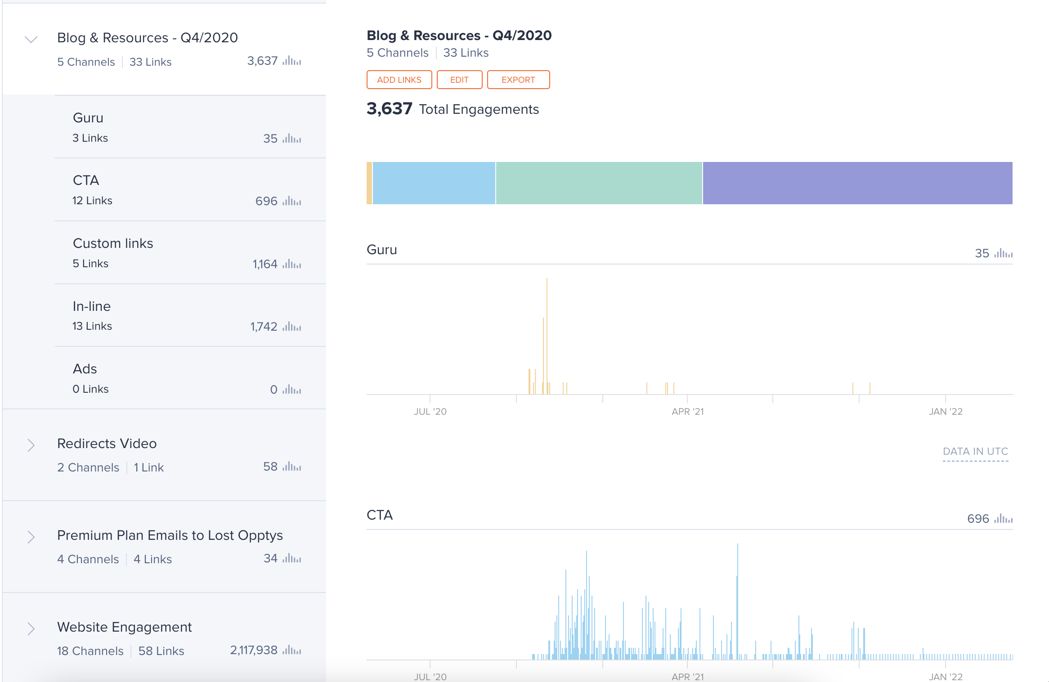Collapse Blog & Resources - Q4/2020 campaign
Screen dimensions: 1049x682
click(x=31, y=40)
